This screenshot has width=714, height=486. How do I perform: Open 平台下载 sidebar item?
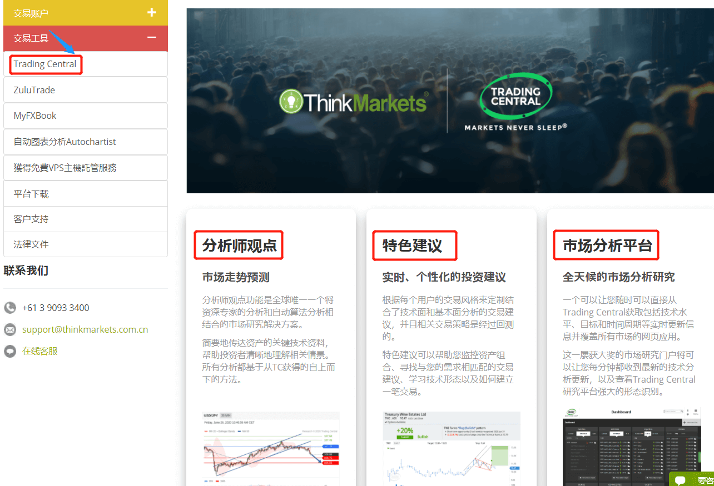(x=86, y=193)
